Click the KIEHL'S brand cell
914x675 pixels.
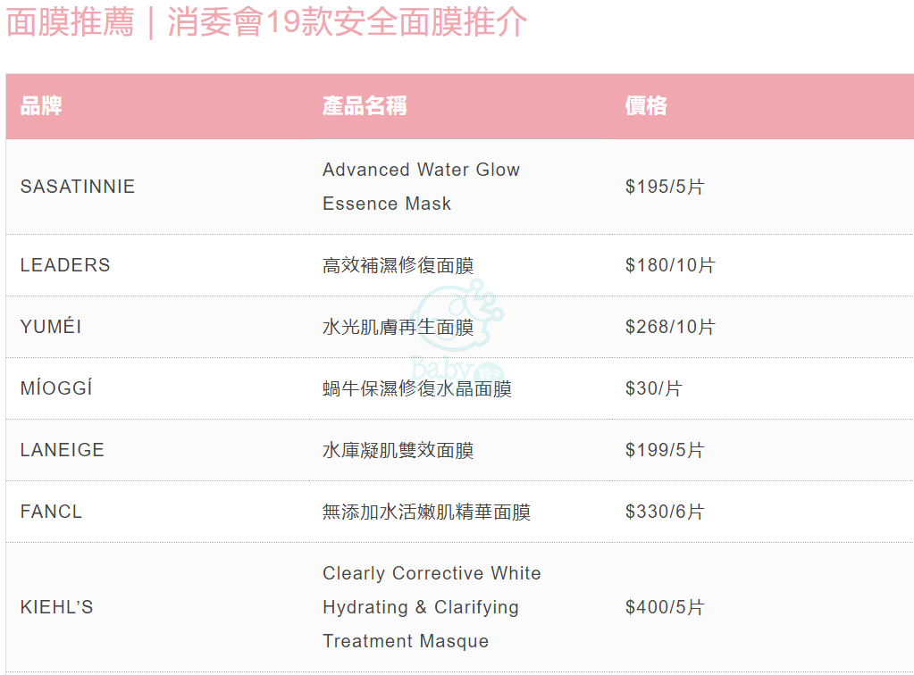56,607
